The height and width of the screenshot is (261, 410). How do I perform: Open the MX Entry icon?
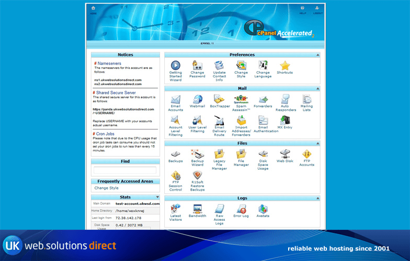(284, 121)
